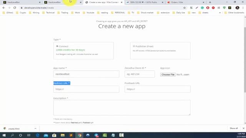Screen dimensions: 246x138
Task: Open Microsoft Store from the taskbar
Action: coord(54,135)
